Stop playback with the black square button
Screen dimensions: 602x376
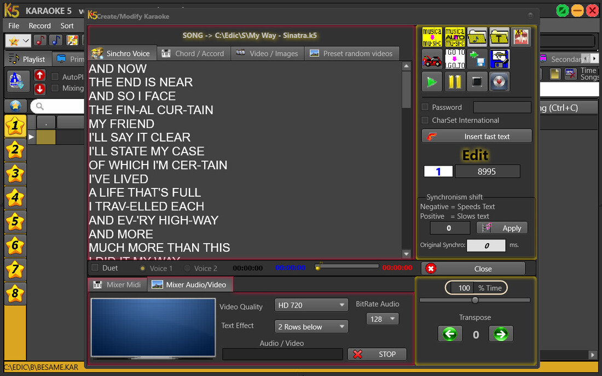point(477,81)
